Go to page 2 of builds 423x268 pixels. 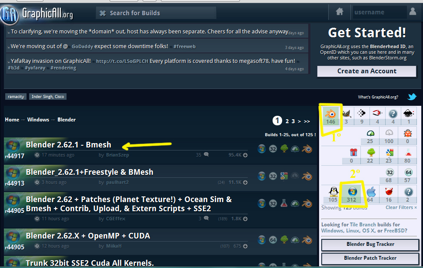pos(287,121)
